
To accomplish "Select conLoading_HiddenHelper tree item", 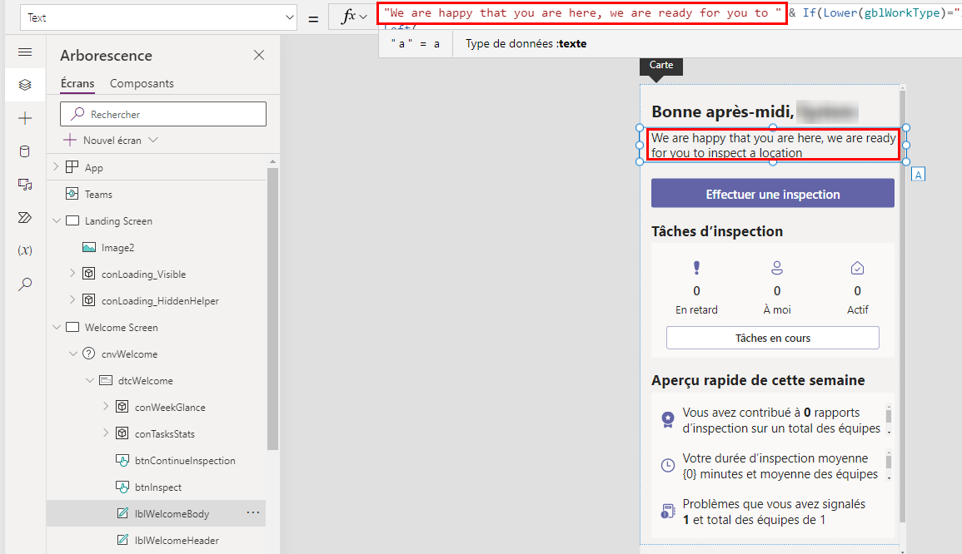I will [160, 301].
